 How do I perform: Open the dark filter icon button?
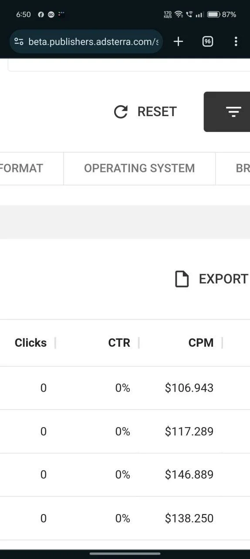[227, 112]
